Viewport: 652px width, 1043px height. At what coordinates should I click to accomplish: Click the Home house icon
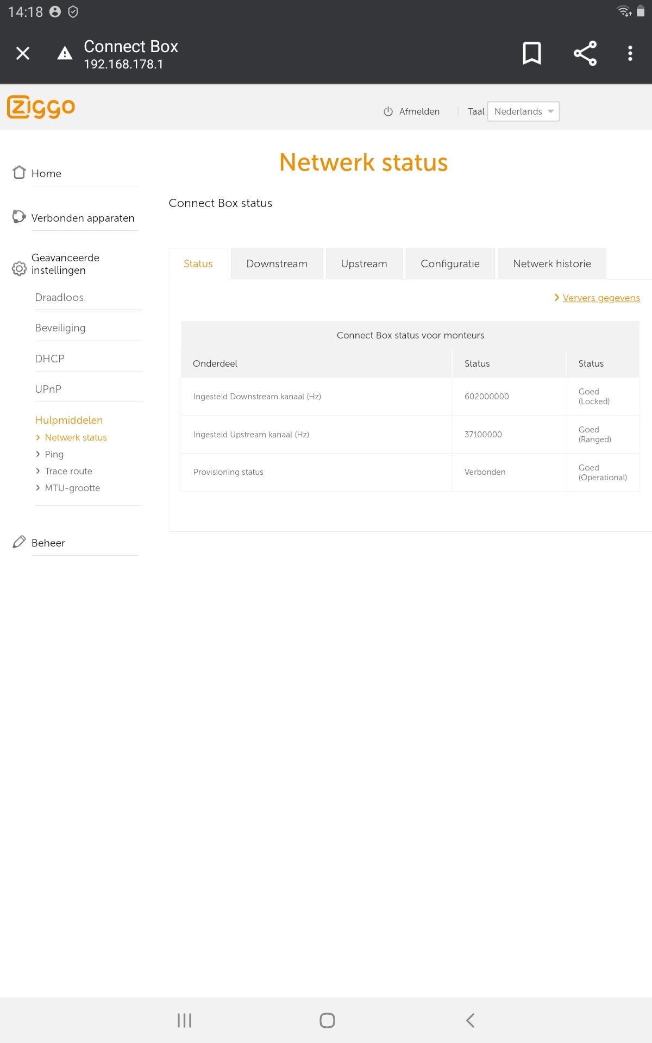[19, 173]
